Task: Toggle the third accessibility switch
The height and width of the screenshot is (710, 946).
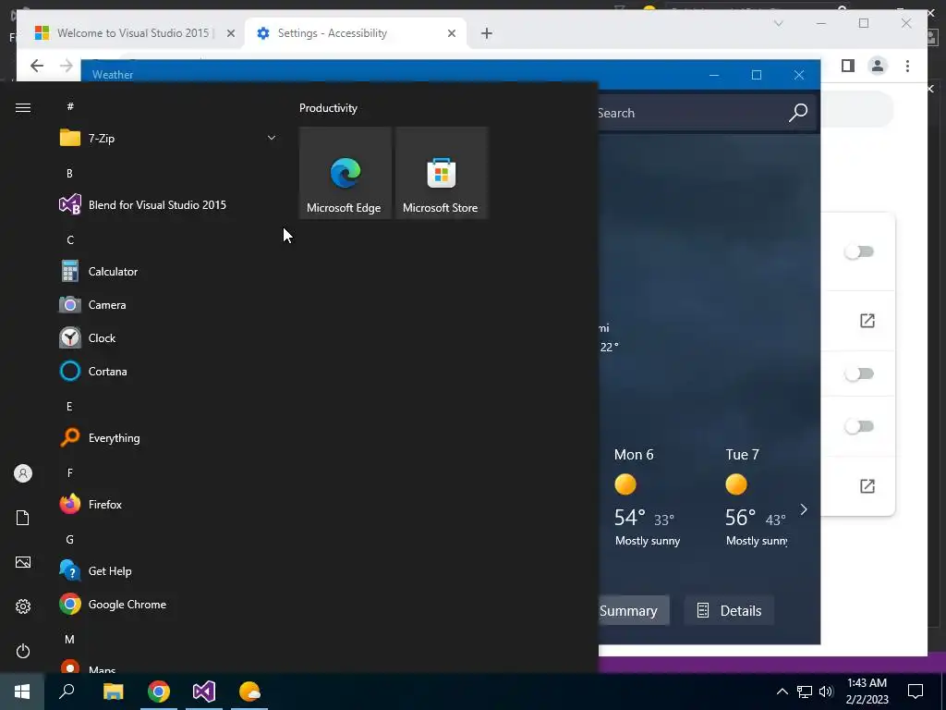Action: 860,426
